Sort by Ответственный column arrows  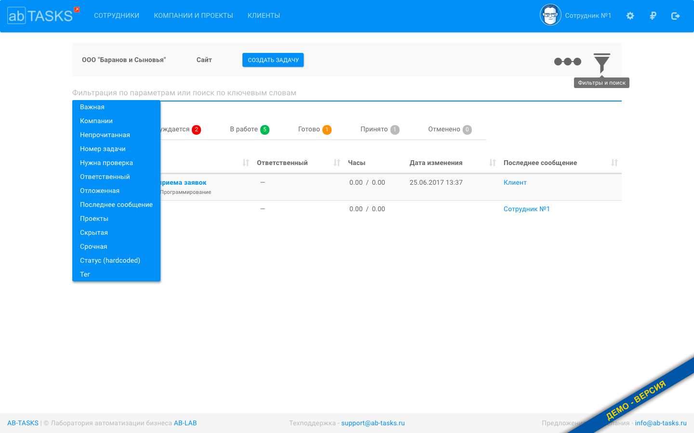[x=337, y=163]
